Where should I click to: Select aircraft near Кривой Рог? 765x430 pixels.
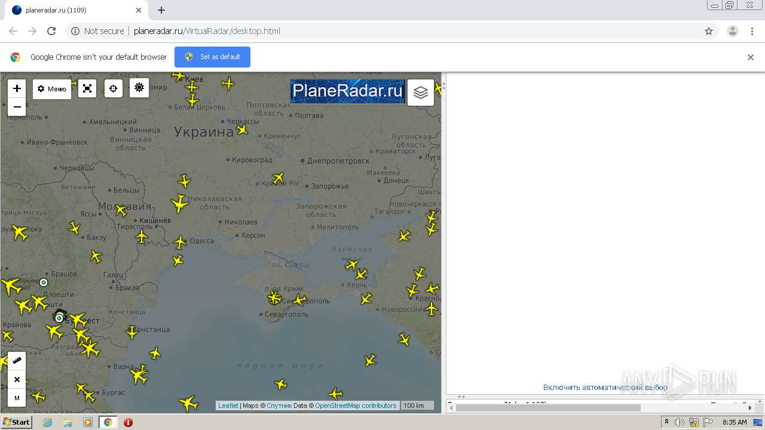278,177
